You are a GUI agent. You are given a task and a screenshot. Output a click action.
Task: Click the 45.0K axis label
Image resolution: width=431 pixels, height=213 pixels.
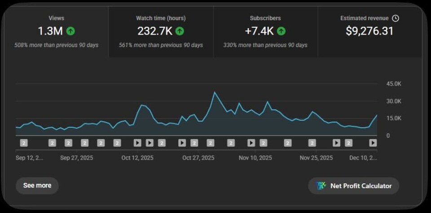(x=394, y=84)
